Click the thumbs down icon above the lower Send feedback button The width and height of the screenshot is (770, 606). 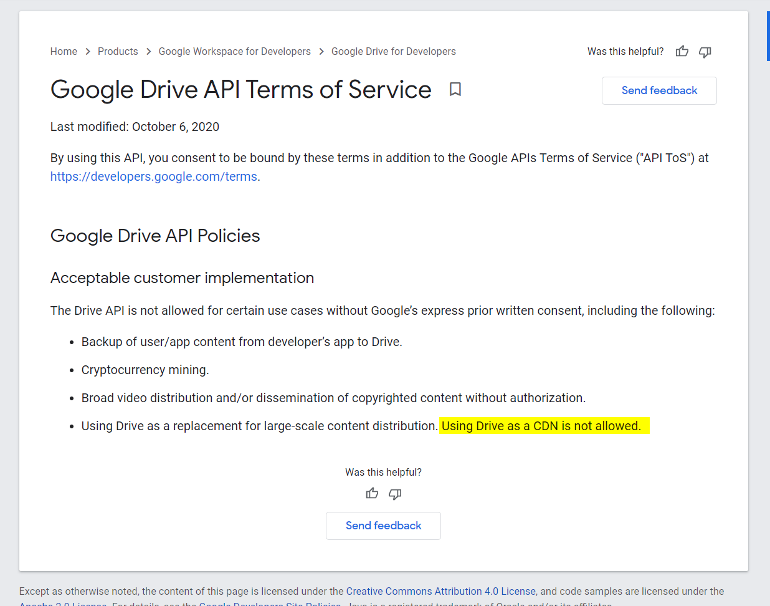(395, 494)
